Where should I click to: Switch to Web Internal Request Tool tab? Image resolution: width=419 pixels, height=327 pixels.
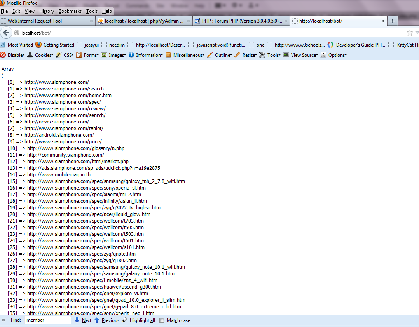[47, 21]
